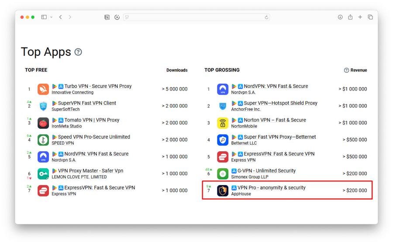Open Super VPN—Hotspot Shield Proxy link
393x244 pixels.
point(280,103)
